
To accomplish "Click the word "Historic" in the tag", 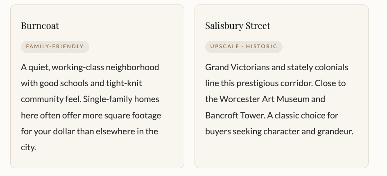I will (x=261, y=47).
